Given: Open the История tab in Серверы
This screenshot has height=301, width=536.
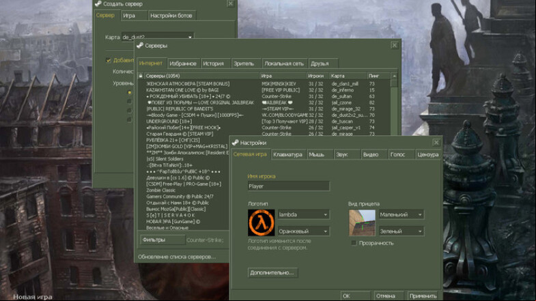Looking at the screenshot, I should coord(214,63).
